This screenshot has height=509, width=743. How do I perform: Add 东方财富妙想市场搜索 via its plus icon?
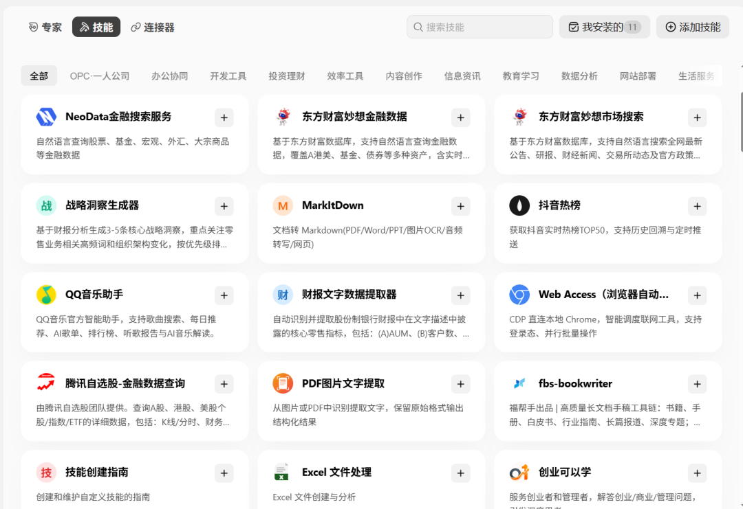697,117
